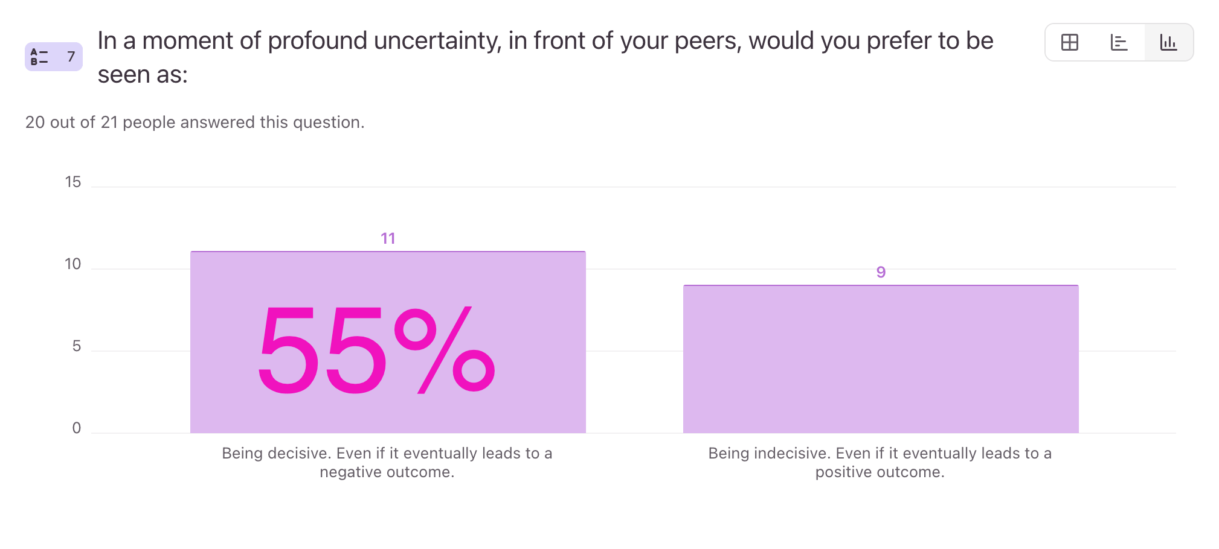Select vertical column chart view icon
This screenshot has height=549, width=1219.
[x=1168, y=42]
